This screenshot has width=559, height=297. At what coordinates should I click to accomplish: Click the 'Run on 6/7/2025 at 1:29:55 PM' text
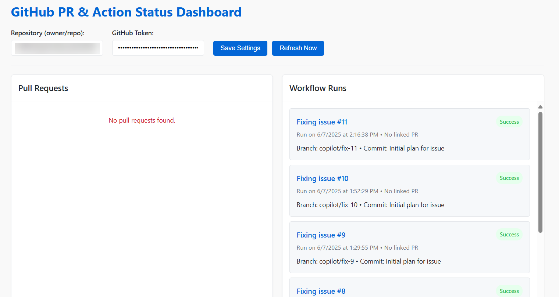coord(338,248)
